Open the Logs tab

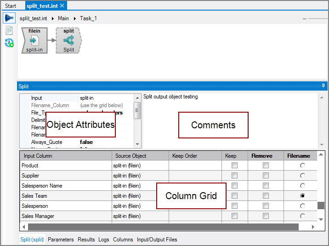pos(104,240)
